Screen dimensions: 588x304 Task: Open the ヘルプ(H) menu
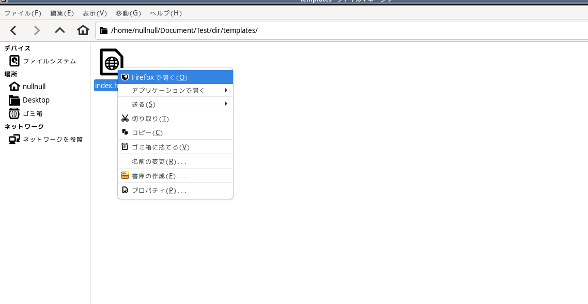[166, 13]
